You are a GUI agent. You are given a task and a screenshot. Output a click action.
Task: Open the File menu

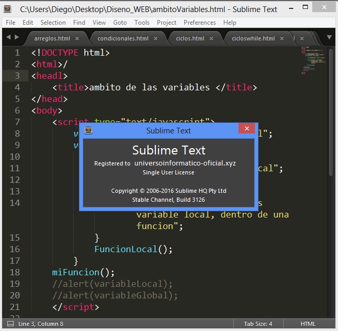(x=11, y=23)
